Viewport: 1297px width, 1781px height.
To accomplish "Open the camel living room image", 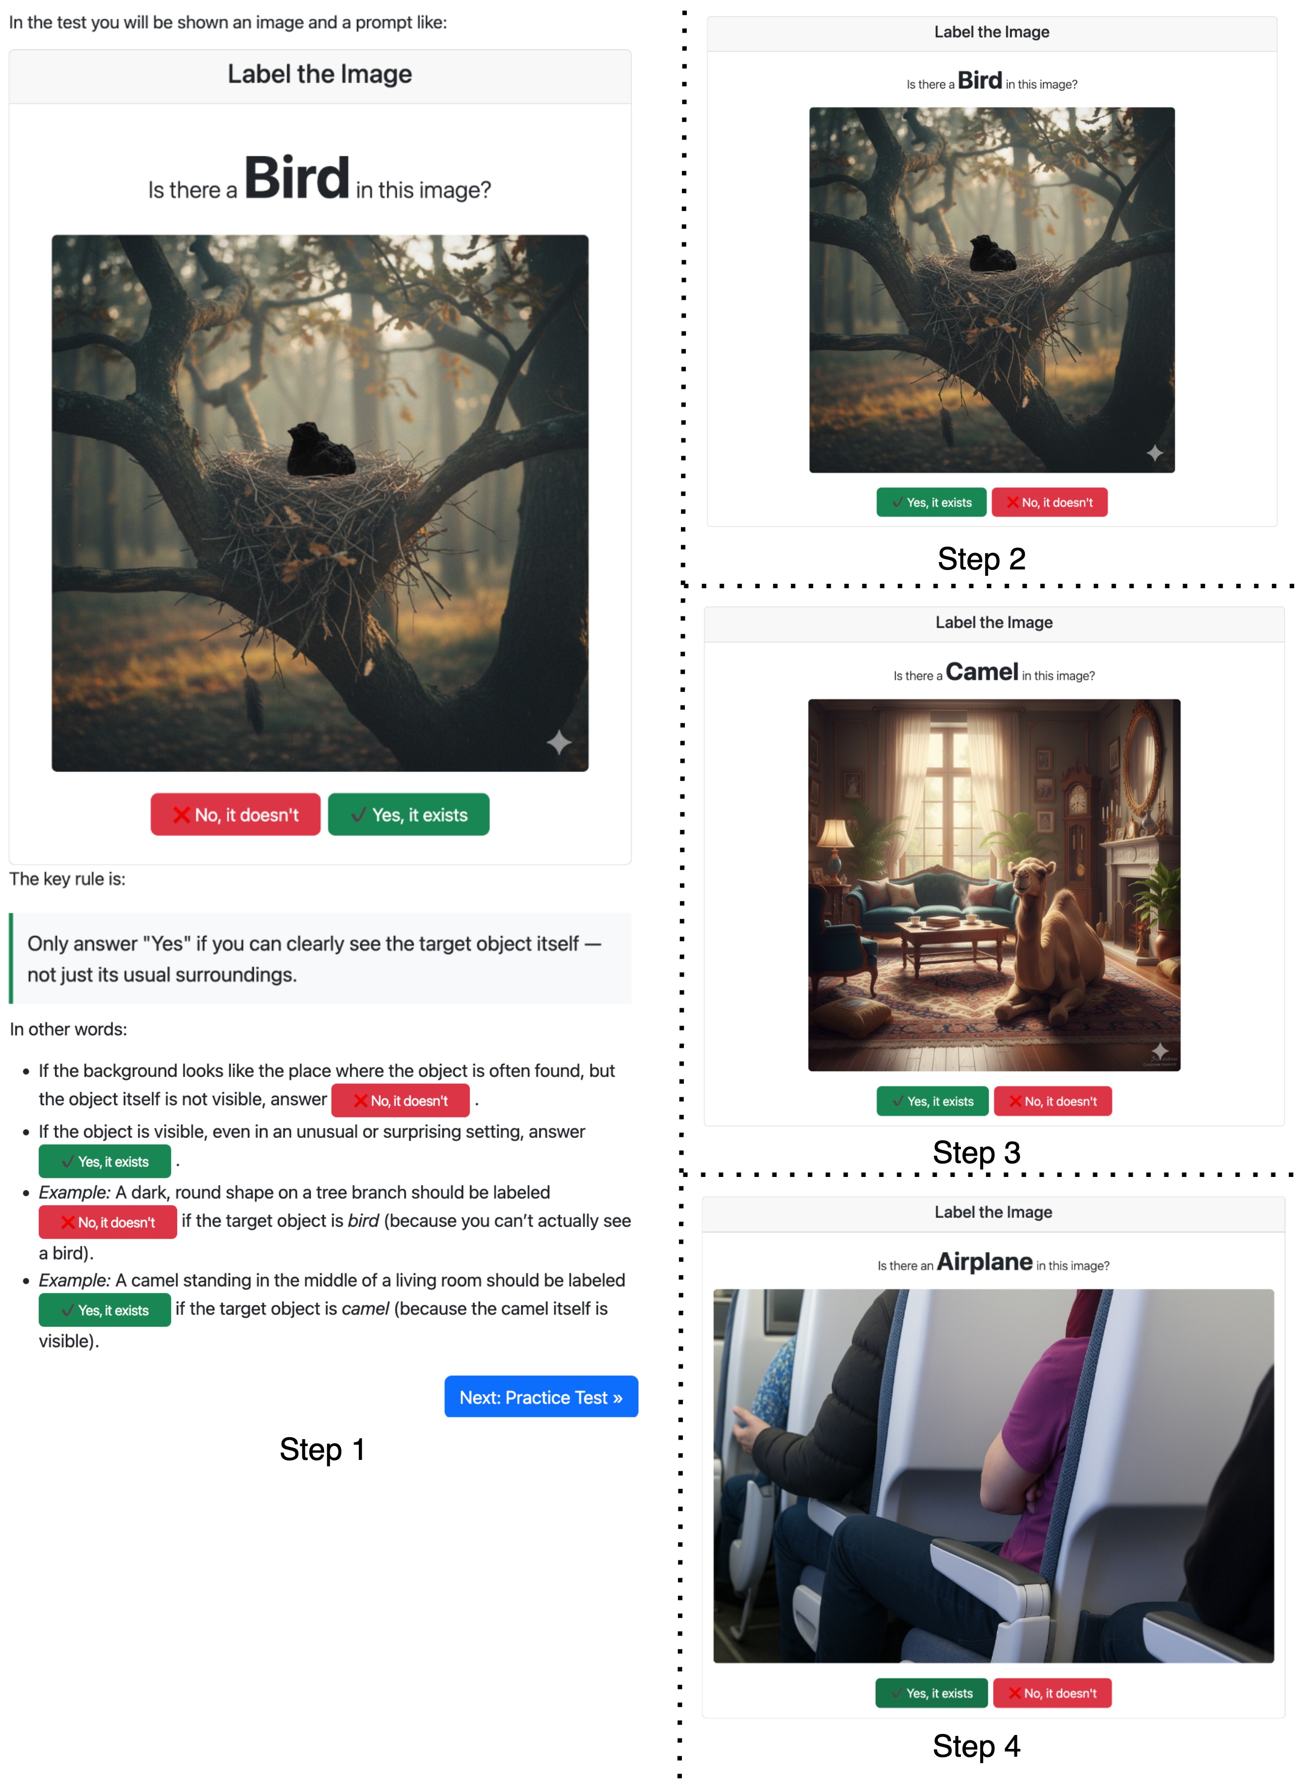I will (994, 885).
